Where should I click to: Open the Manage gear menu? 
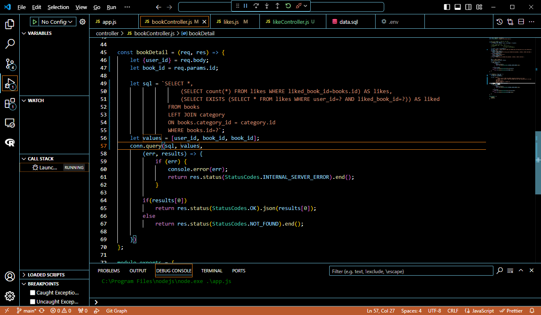pyautogui.click(x=10, y=296)
